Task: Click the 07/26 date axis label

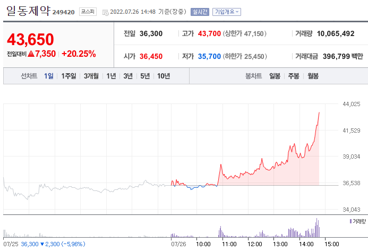Action: tap(178, 244)
